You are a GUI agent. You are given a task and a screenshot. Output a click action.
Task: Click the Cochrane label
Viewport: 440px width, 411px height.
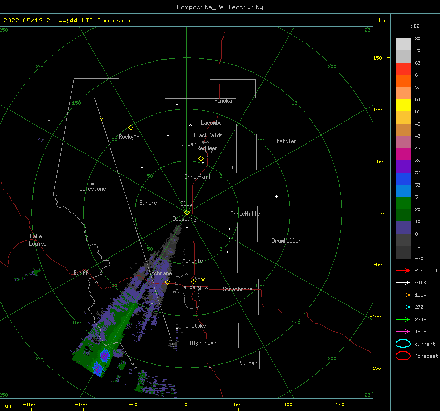point(160,273)
